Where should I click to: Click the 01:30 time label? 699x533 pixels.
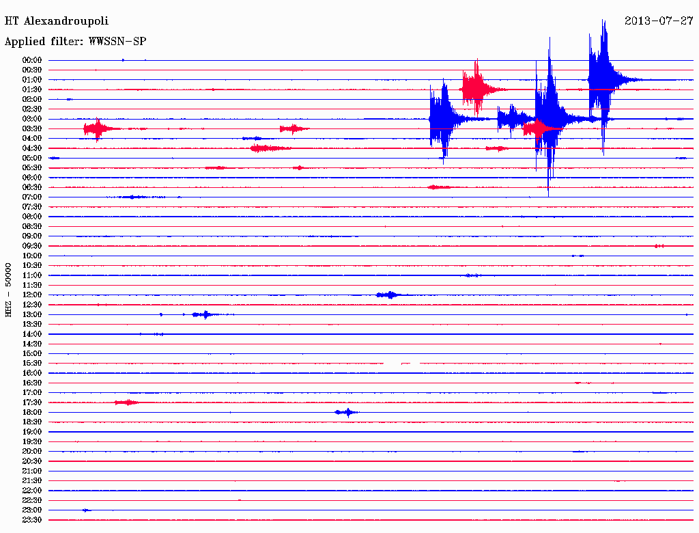click(x=32, y=90)
